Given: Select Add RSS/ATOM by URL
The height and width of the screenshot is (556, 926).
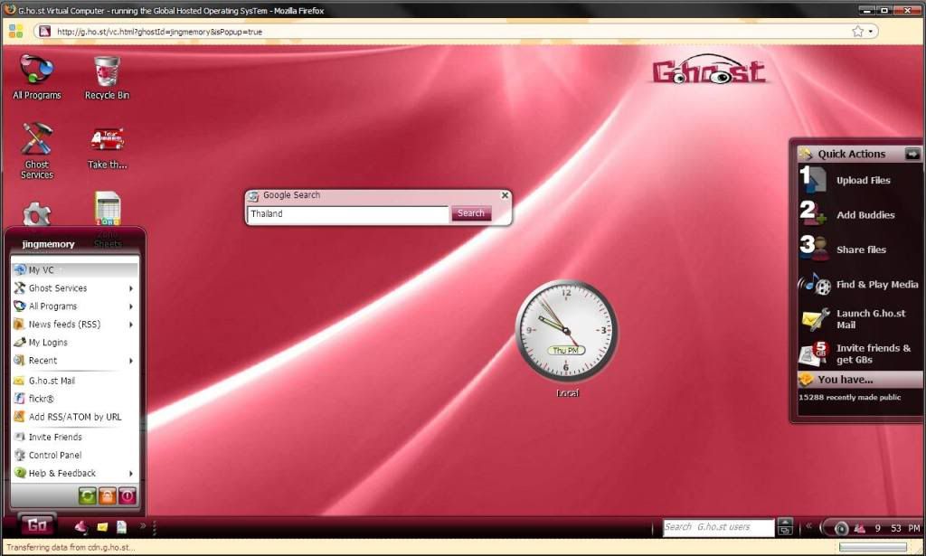Looking at the screenshot, I should [x=74, y=417].
